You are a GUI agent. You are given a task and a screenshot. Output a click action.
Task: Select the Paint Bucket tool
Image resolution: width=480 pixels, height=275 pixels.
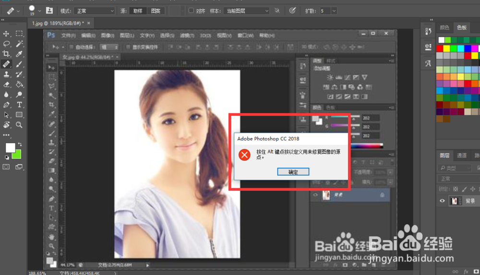tap(19, 84)
